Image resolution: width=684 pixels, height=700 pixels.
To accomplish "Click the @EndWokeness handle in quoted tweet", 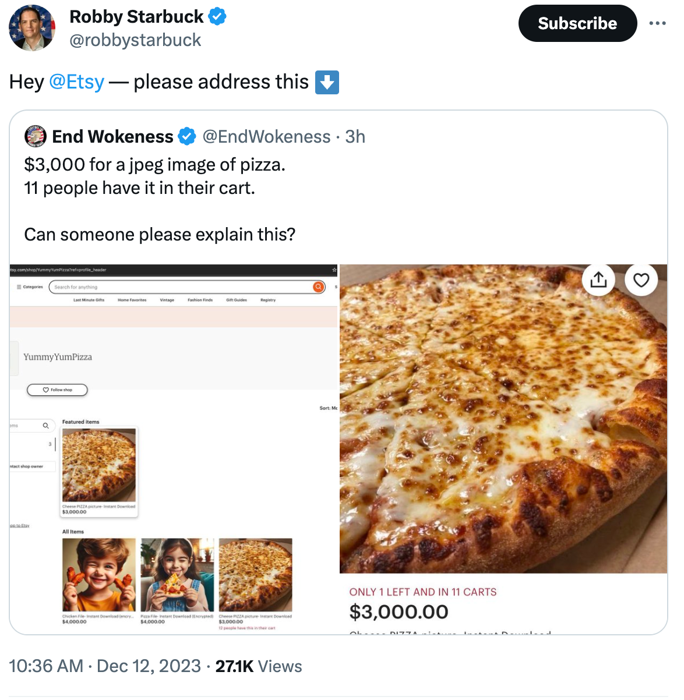I will click(x=266, y=137).
